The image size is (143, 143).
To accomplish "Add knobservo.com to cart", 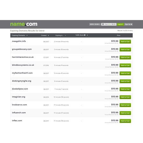I will 125,105.
